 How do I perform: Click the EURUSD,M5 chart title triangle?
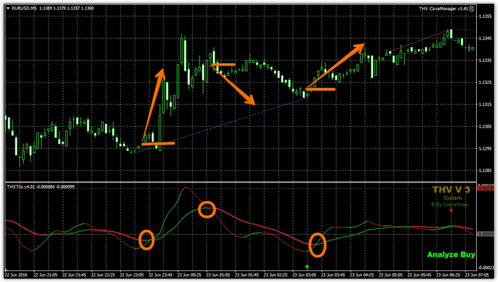(x=7, y=9)
